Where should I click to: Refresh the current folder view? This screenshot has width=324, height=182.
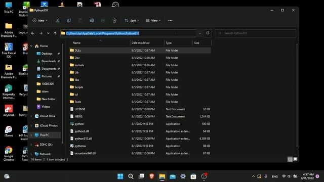[x=208, y=33]
